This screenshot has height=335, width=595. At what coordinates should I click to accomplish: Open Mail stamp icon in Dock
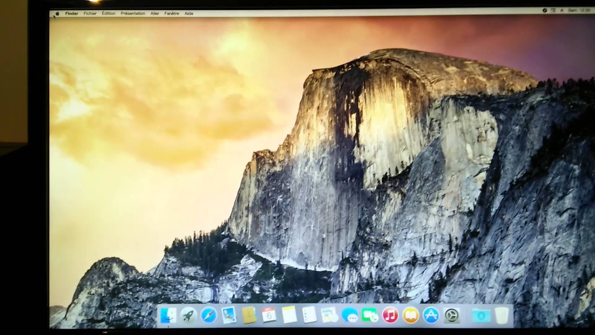(229, 315)
